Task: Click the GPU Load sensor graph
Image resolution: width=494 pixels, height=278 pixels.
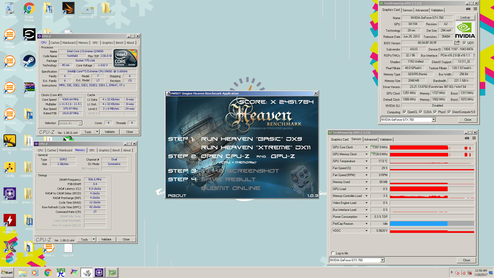Action: pos(432,189)
